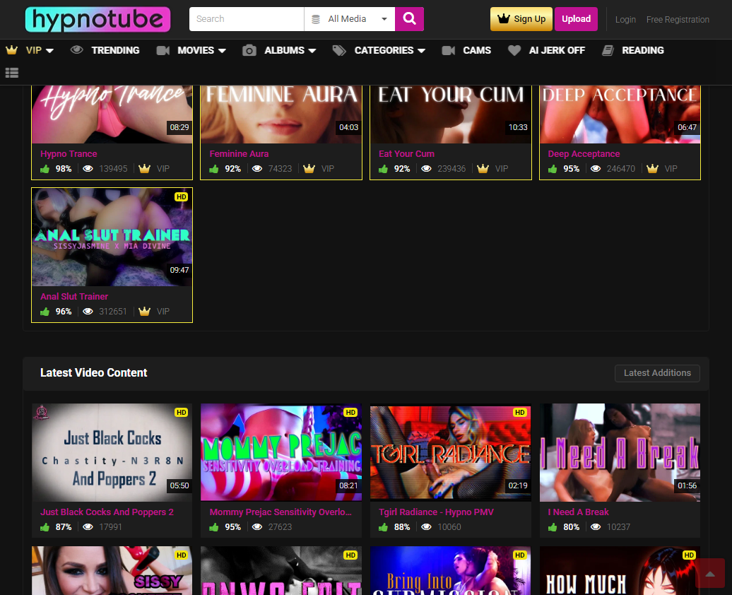Open the Cams section
732x595 pixels.
click(477, 50)
